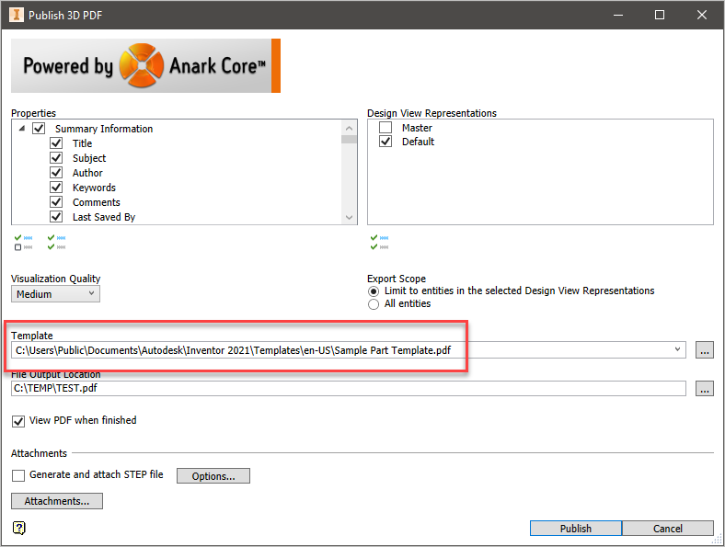This screenshot has width=725, height=547.
Task: Browse for a template with the ... button
Action: pyautogui.click(x=705, y=350)
